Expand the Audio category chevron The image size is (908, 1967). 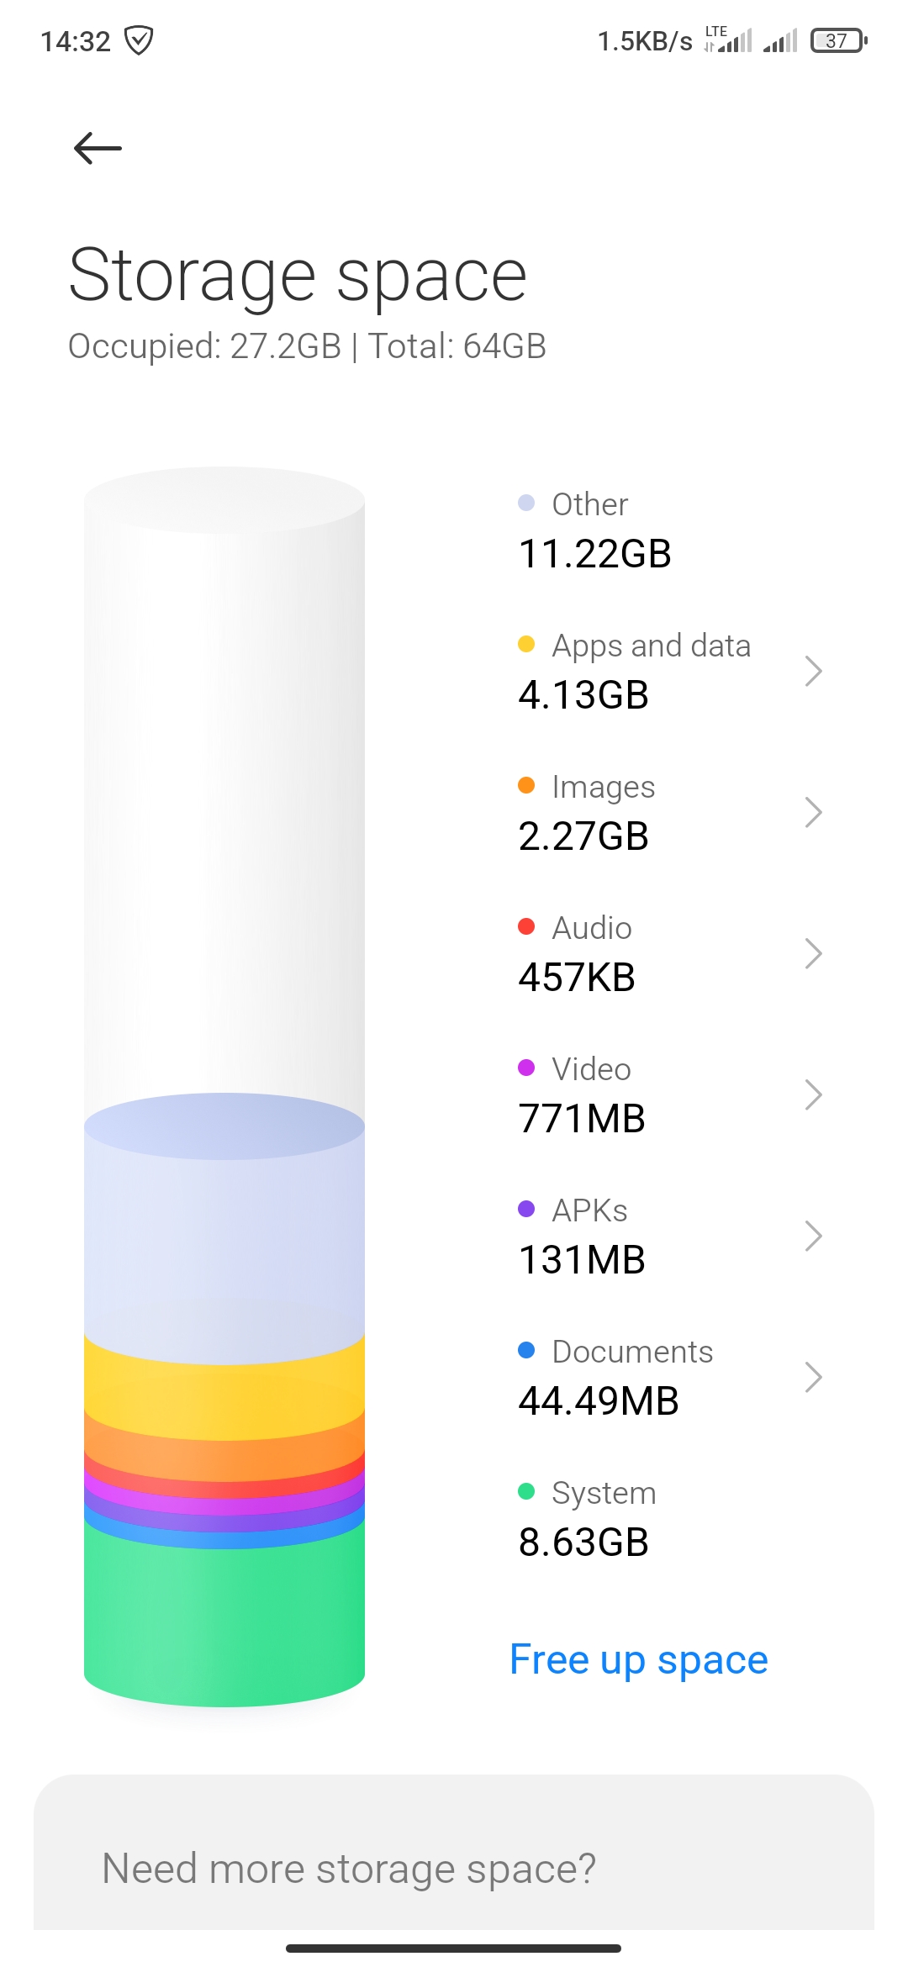click(x=813, y=953)
